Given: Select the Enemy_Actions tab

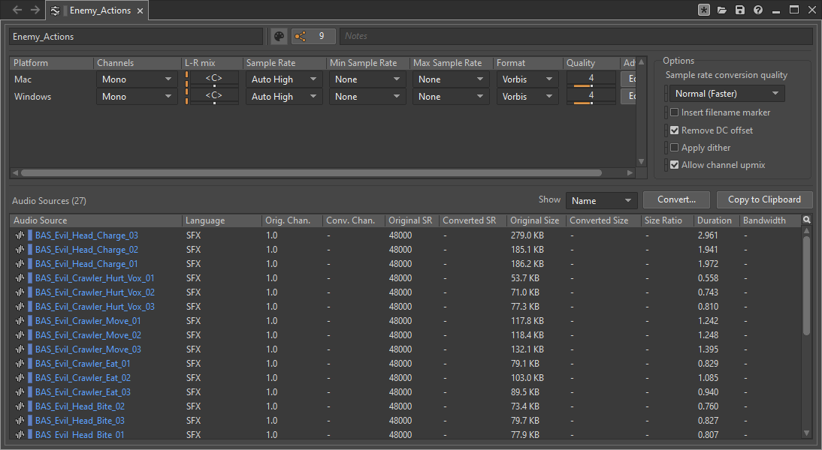Looking at the screenshot, I should [99, 10].
